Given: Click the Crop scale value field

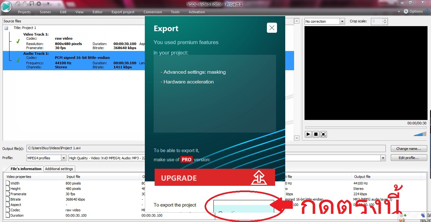Looking at the screenshot, I should point(376,21).
